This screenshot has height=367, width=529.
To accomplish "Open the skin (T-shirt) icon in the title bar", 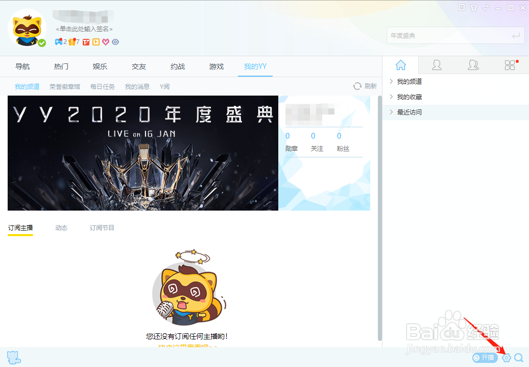I will click(474, 8).
